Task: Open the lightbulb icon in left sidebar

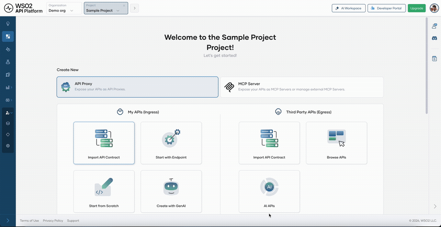Action: click(8, 23)
